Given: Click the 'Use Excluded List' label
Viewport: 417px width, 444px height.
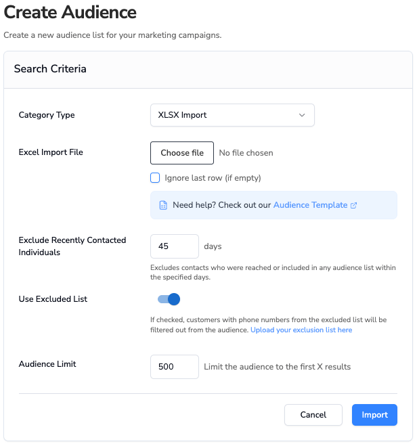Looking at the screenshot, I should click(x=53, y=299).
